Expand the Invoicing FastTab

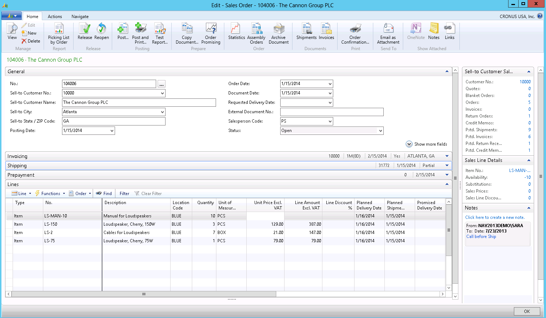447,156
